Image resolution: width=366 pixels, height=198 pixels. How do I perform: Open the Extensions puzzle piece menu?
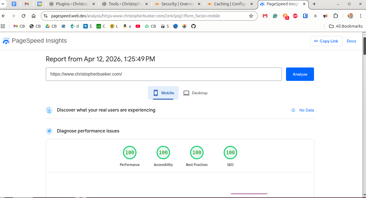336,16
